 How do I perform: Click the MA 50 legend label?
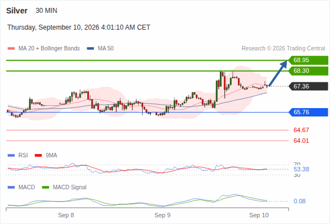[x=106, y=49]
